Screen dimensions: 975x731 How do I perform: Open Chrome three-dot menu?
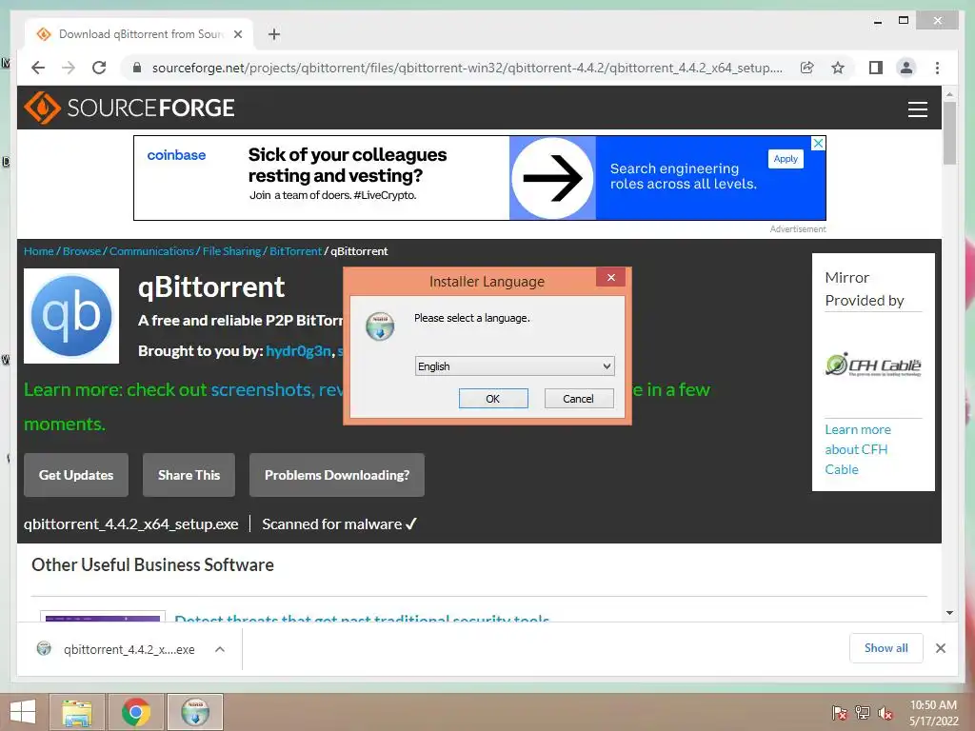[937, 68]
